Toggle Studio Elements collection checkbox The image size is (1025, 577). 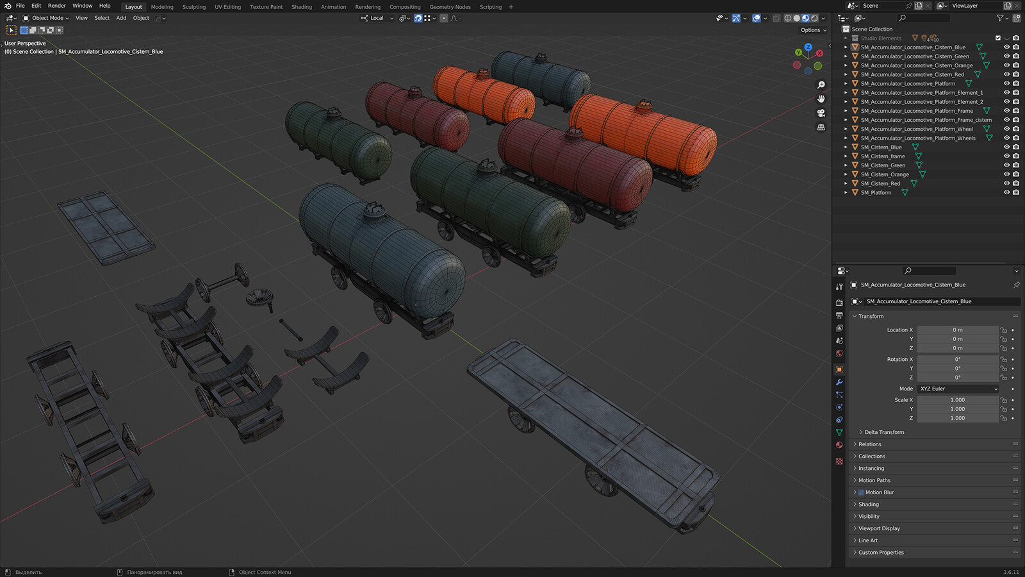(x=997, y=38)
